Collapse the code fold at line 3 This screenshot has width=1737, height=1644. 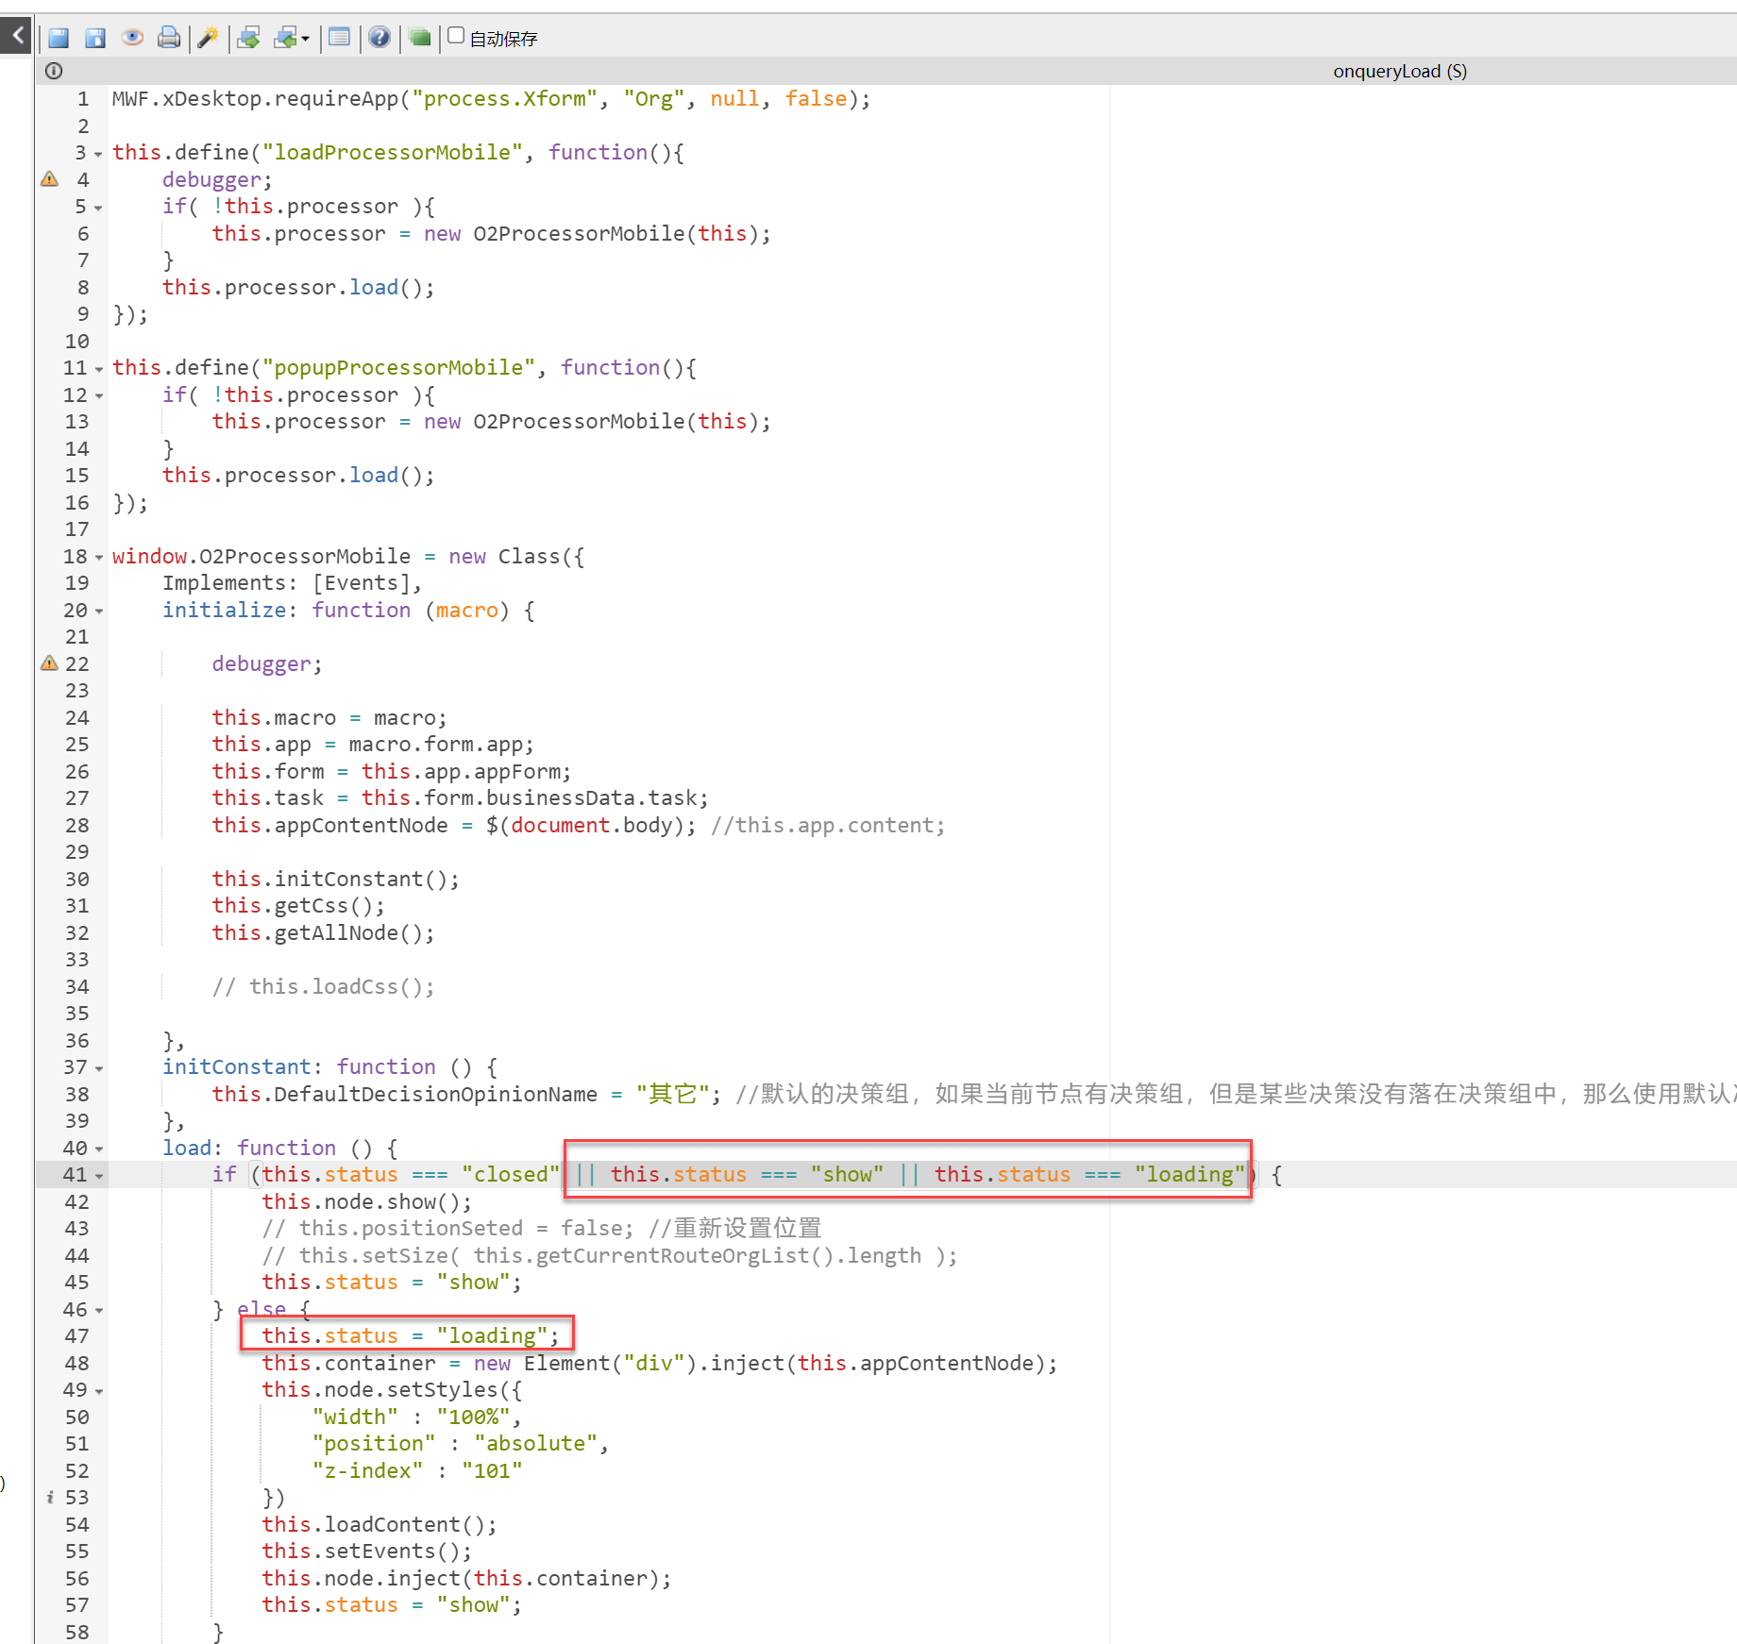[x=98, y=154]
